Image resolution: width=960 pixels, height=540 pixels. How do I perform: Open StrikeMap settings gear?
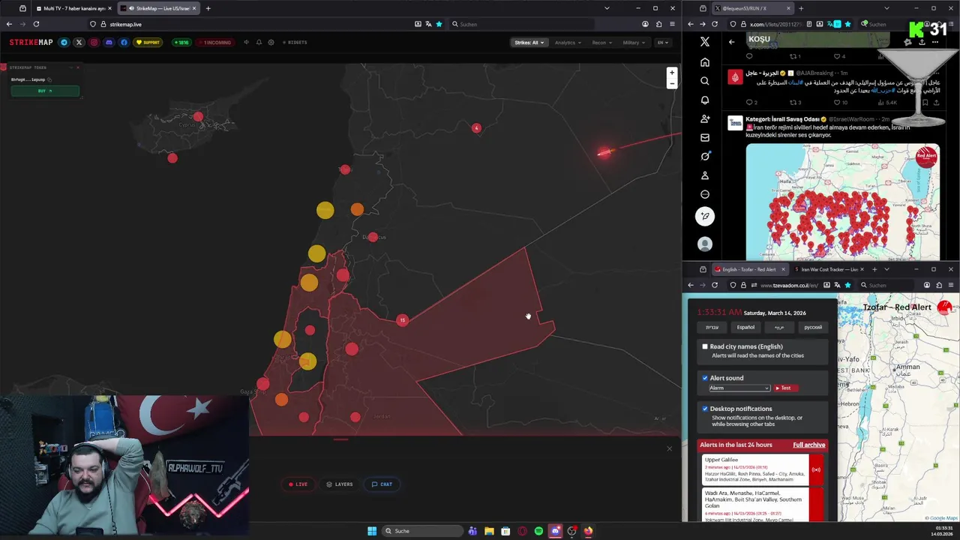point(271,43)
